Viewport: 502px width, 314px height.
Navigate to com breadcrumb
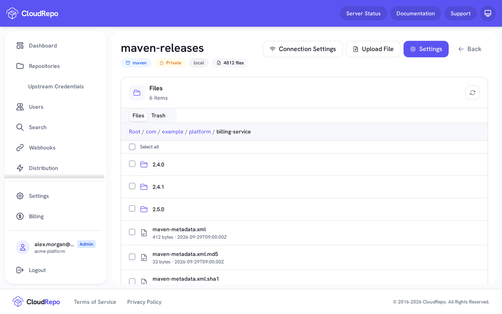coord(151,132)
